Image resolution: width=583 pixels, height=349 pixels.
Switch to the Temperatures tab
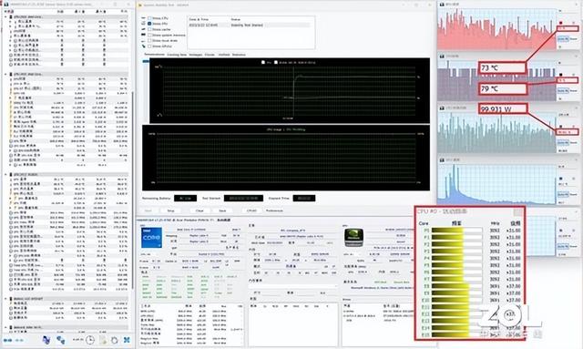tap(154, 55)
